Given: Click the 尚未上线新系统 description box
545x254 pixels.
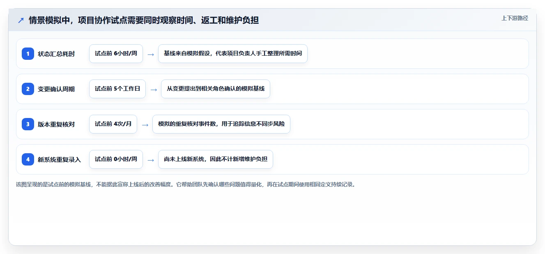Looking at the screenshot, I should (216, 159).
